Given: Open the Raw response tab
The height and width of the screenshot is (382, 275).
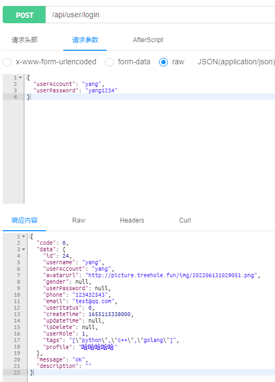Looking at the screenshot, I should click(x=79, y=220).
